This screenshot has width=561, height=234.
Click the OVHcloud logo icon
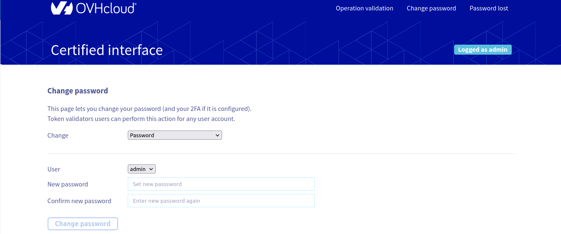(62, 8)
